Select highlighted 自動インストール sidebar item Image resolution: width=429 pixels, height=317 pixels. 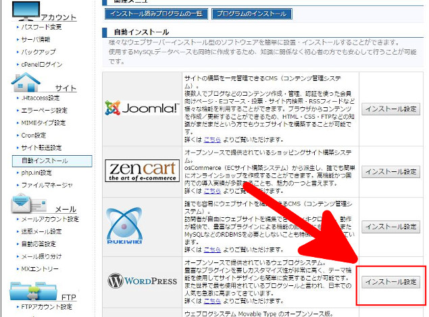pyautogui.click(x=52, y=161)
